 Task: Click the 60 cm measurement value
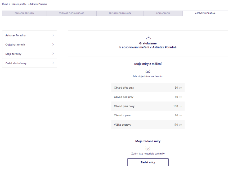(x=178, y=116)
